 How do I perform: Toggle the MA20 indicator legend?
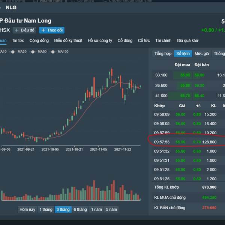click(18, 52)
